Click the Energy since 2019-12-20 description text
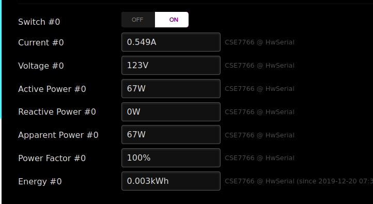The image size is (373, 204). 299,181
